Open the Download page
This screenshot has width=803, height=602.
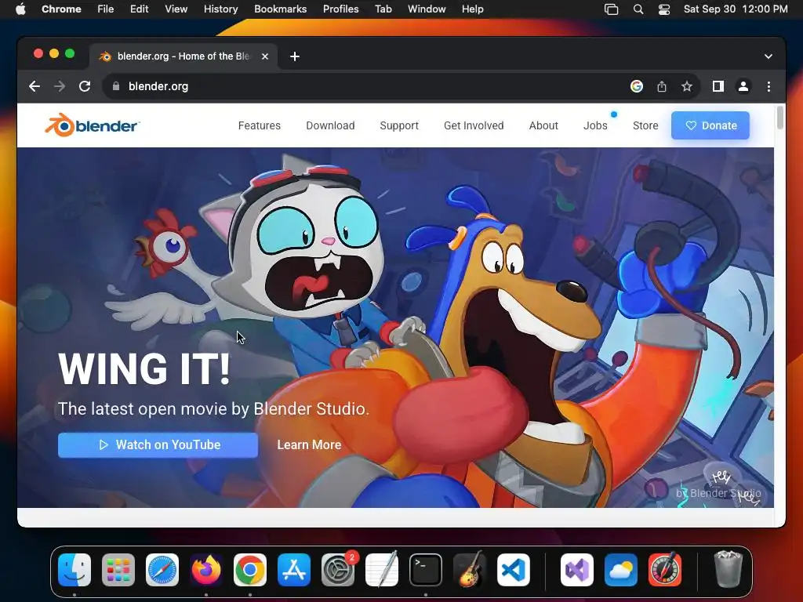(x=330, y=125)
